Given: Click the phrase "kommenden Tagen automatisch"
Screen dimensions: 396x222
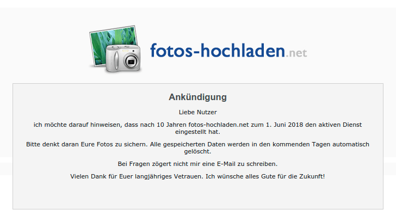Looking at the screenshot, I should point(321,145).
